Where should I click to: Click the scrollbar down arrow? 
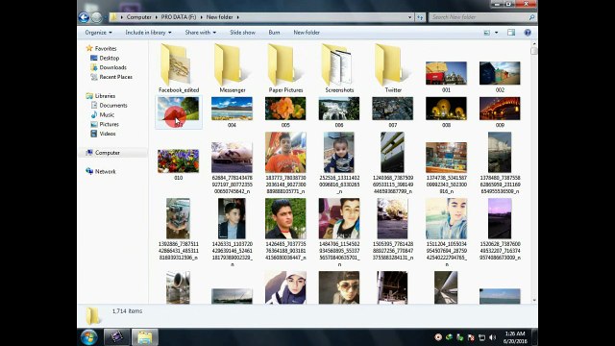[x=534, y=300]
